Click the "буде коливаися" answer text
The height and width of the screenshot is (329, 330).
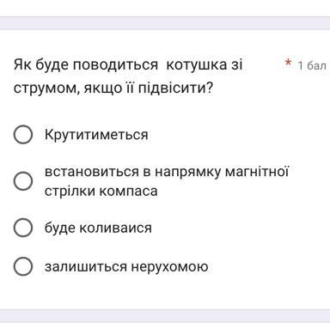tap(98, 228)
